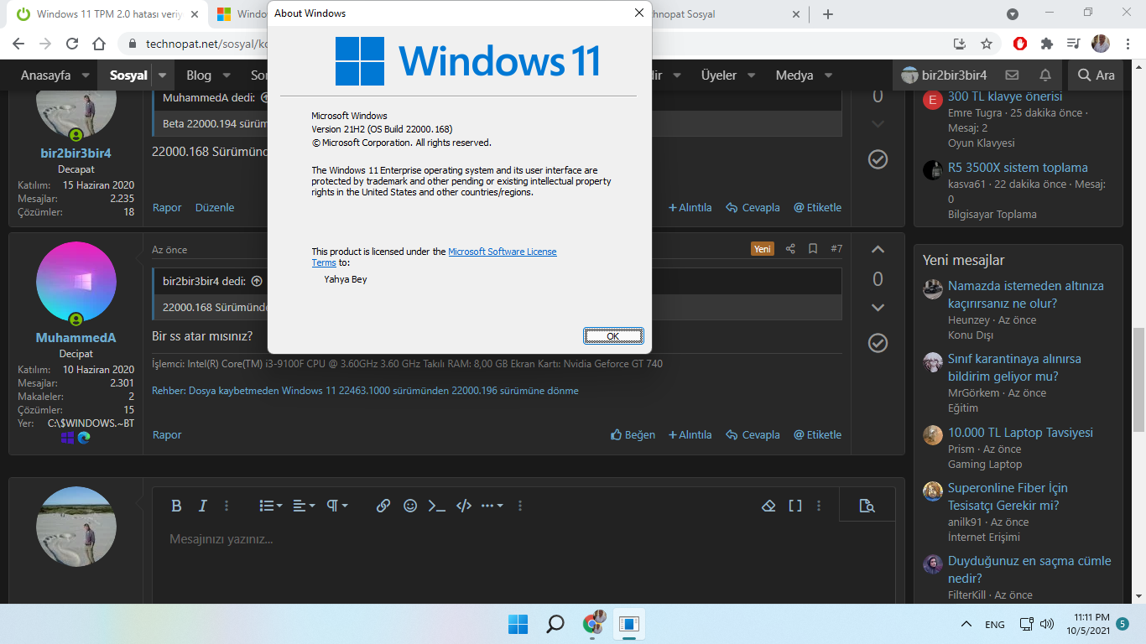This screenshot has height=644, width=1146.
Task: Open the Üyeler navigation item
Action: pyautogui.click(x=719, y=75)
